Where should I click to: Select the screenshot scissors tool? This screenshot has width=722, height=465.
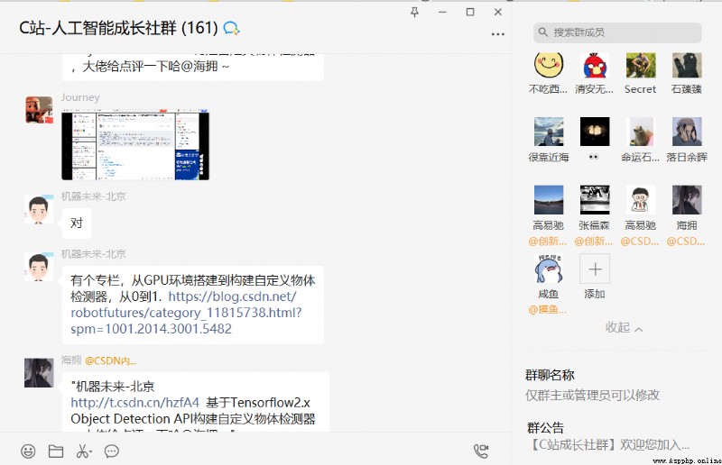click(x=83, y=451)
